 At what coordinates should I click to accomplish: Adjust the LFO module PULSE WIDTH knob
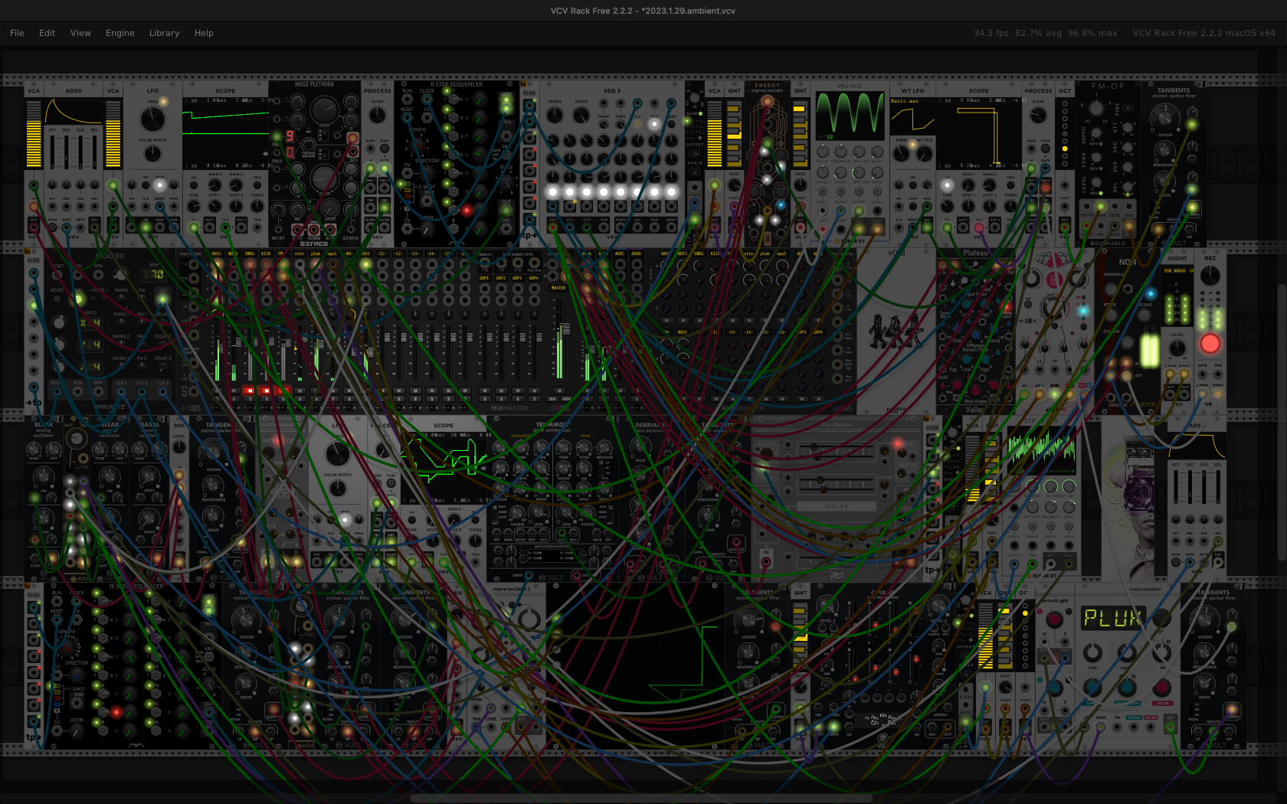[x=152, y=153]
